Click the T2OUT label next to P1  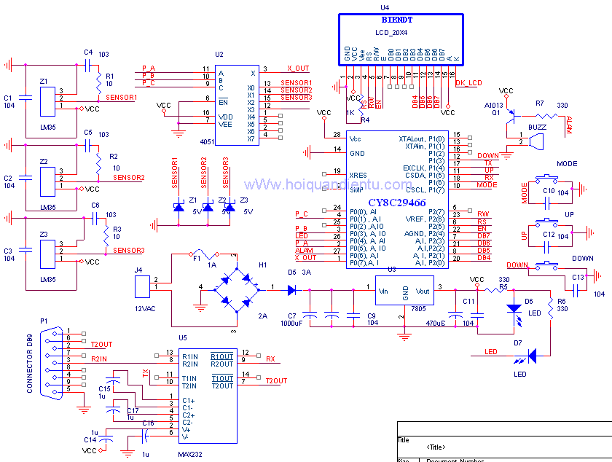(x=101, y=345)
